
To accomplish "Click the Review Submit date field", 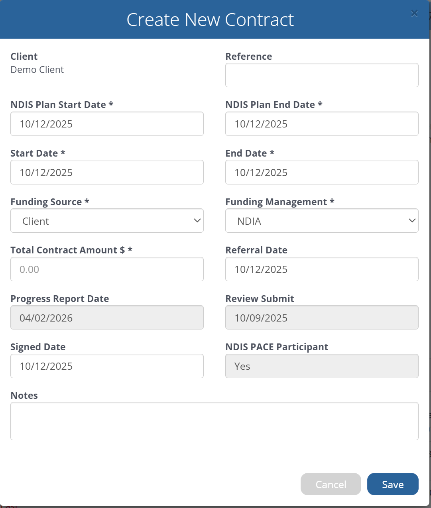I will point(321,318).
